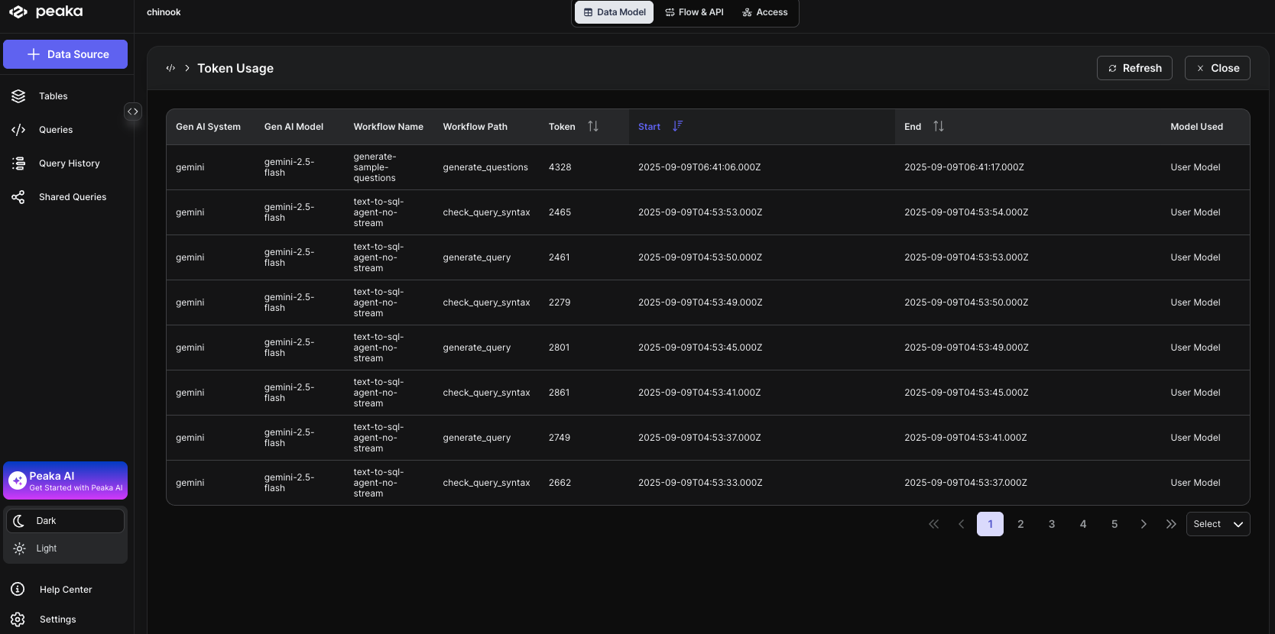Go to first page of results
Image resolution: width=1275 pixels, height=634 pixels.
(933, 524)
